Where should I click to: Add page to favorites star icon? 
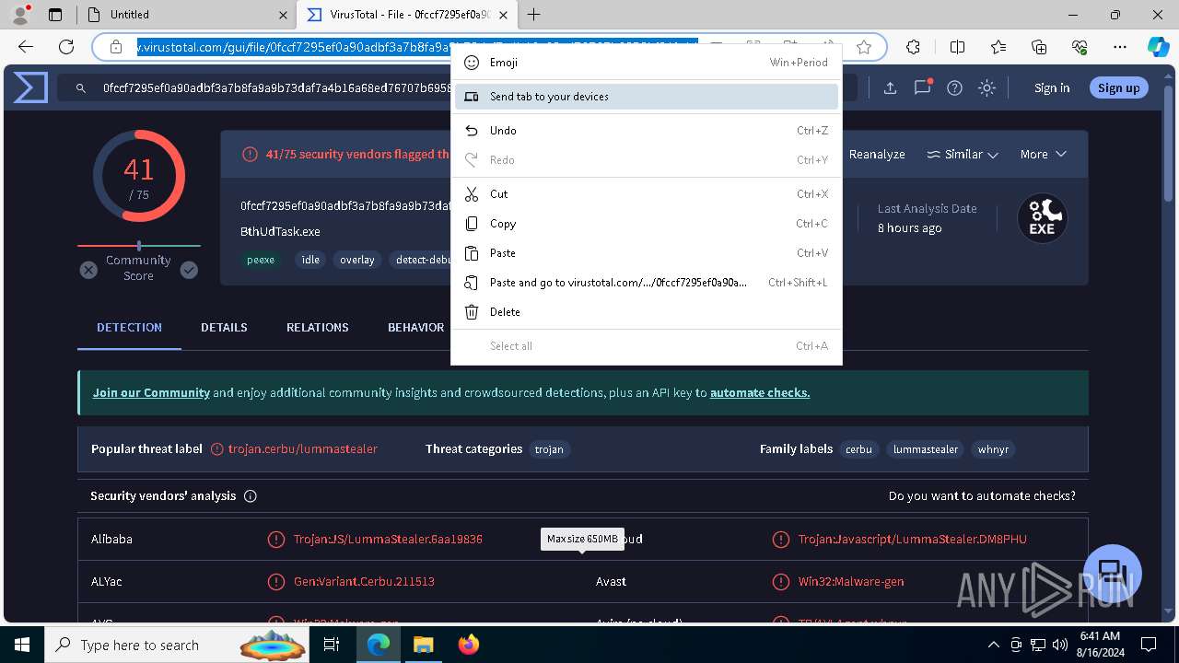point(864,47)
